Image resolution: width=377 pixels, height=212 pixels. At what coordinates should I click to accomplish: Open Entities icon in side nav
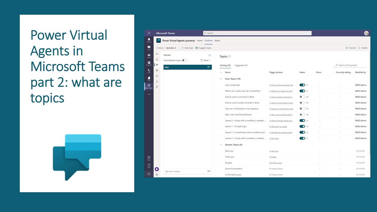(x=157, y=70)
